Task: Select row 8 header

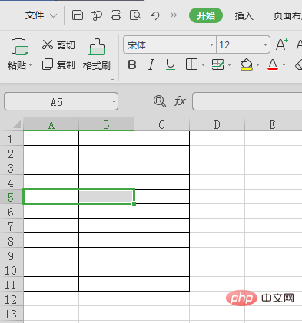Action: click(12, 240)
